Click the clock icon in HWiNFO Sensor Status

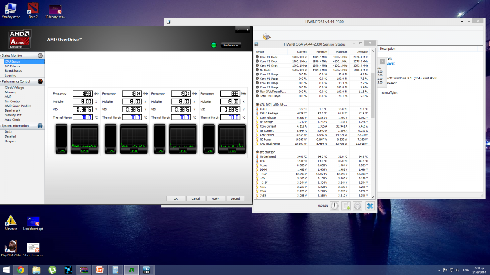pyautogui.click(x=334, y=206)
